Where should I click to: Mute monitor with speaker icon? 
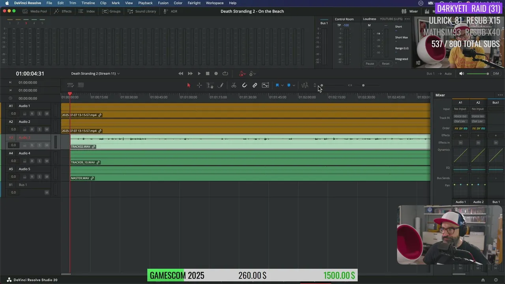click(462, 73)
